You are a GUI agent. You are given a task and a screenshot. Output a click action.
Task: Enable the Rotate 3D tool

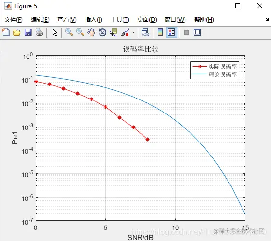102,32
